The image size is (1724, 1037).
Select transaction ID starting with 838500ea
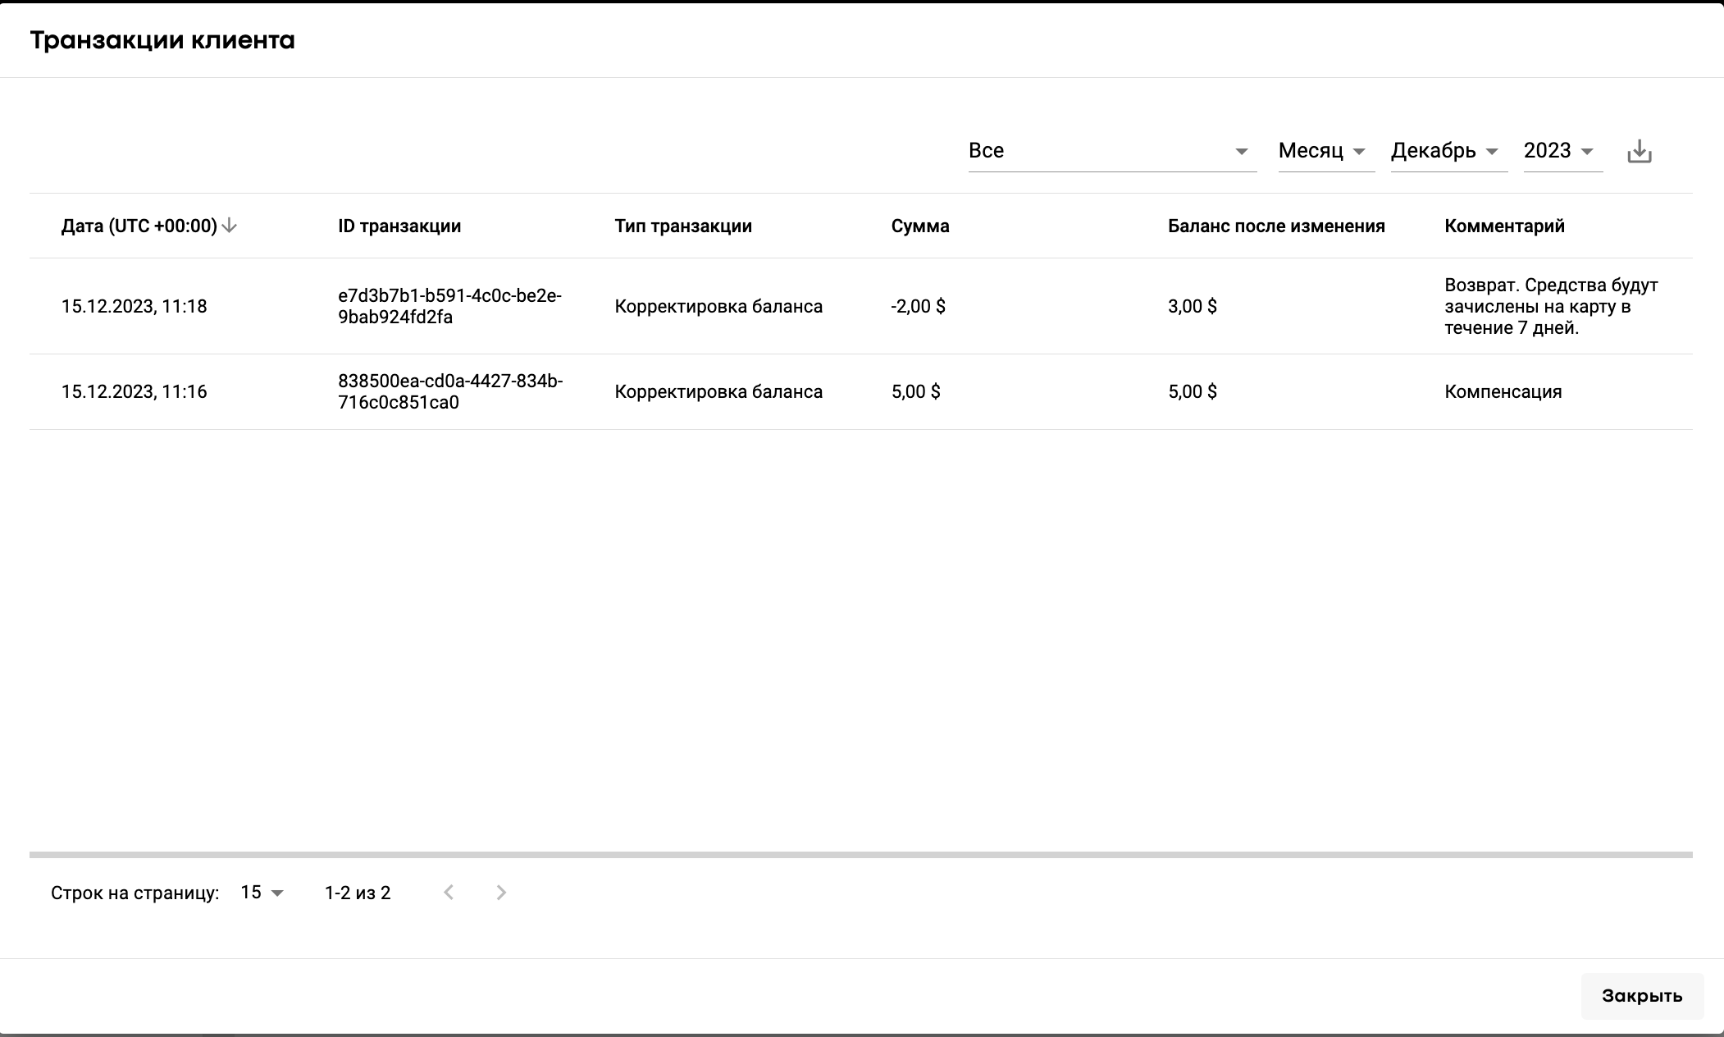pyautogui.click(x=449, y=391)
